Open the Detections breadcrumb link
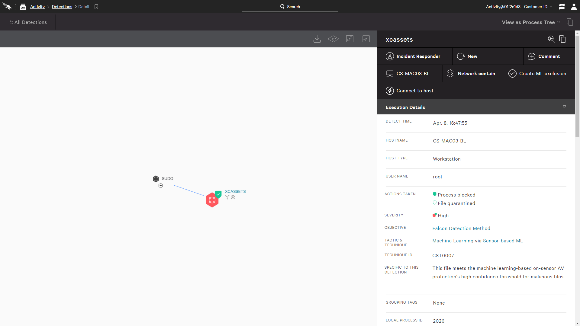This screenshot has width=580, height=326. pyautogui.click(x=62, y=7)
